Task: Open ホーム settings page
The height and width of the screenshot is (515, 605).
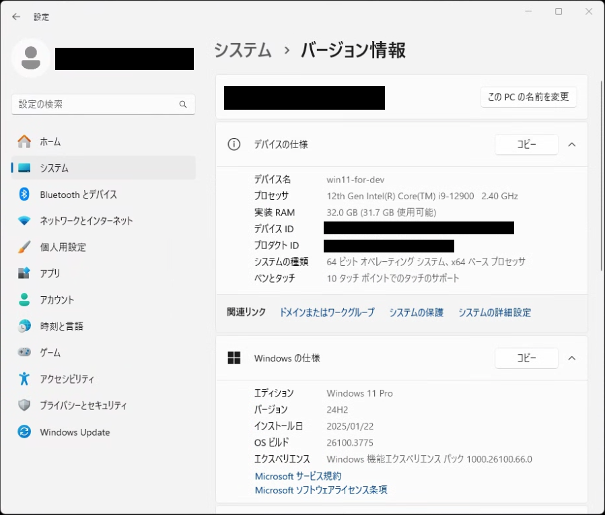Action: click(104, 141)
